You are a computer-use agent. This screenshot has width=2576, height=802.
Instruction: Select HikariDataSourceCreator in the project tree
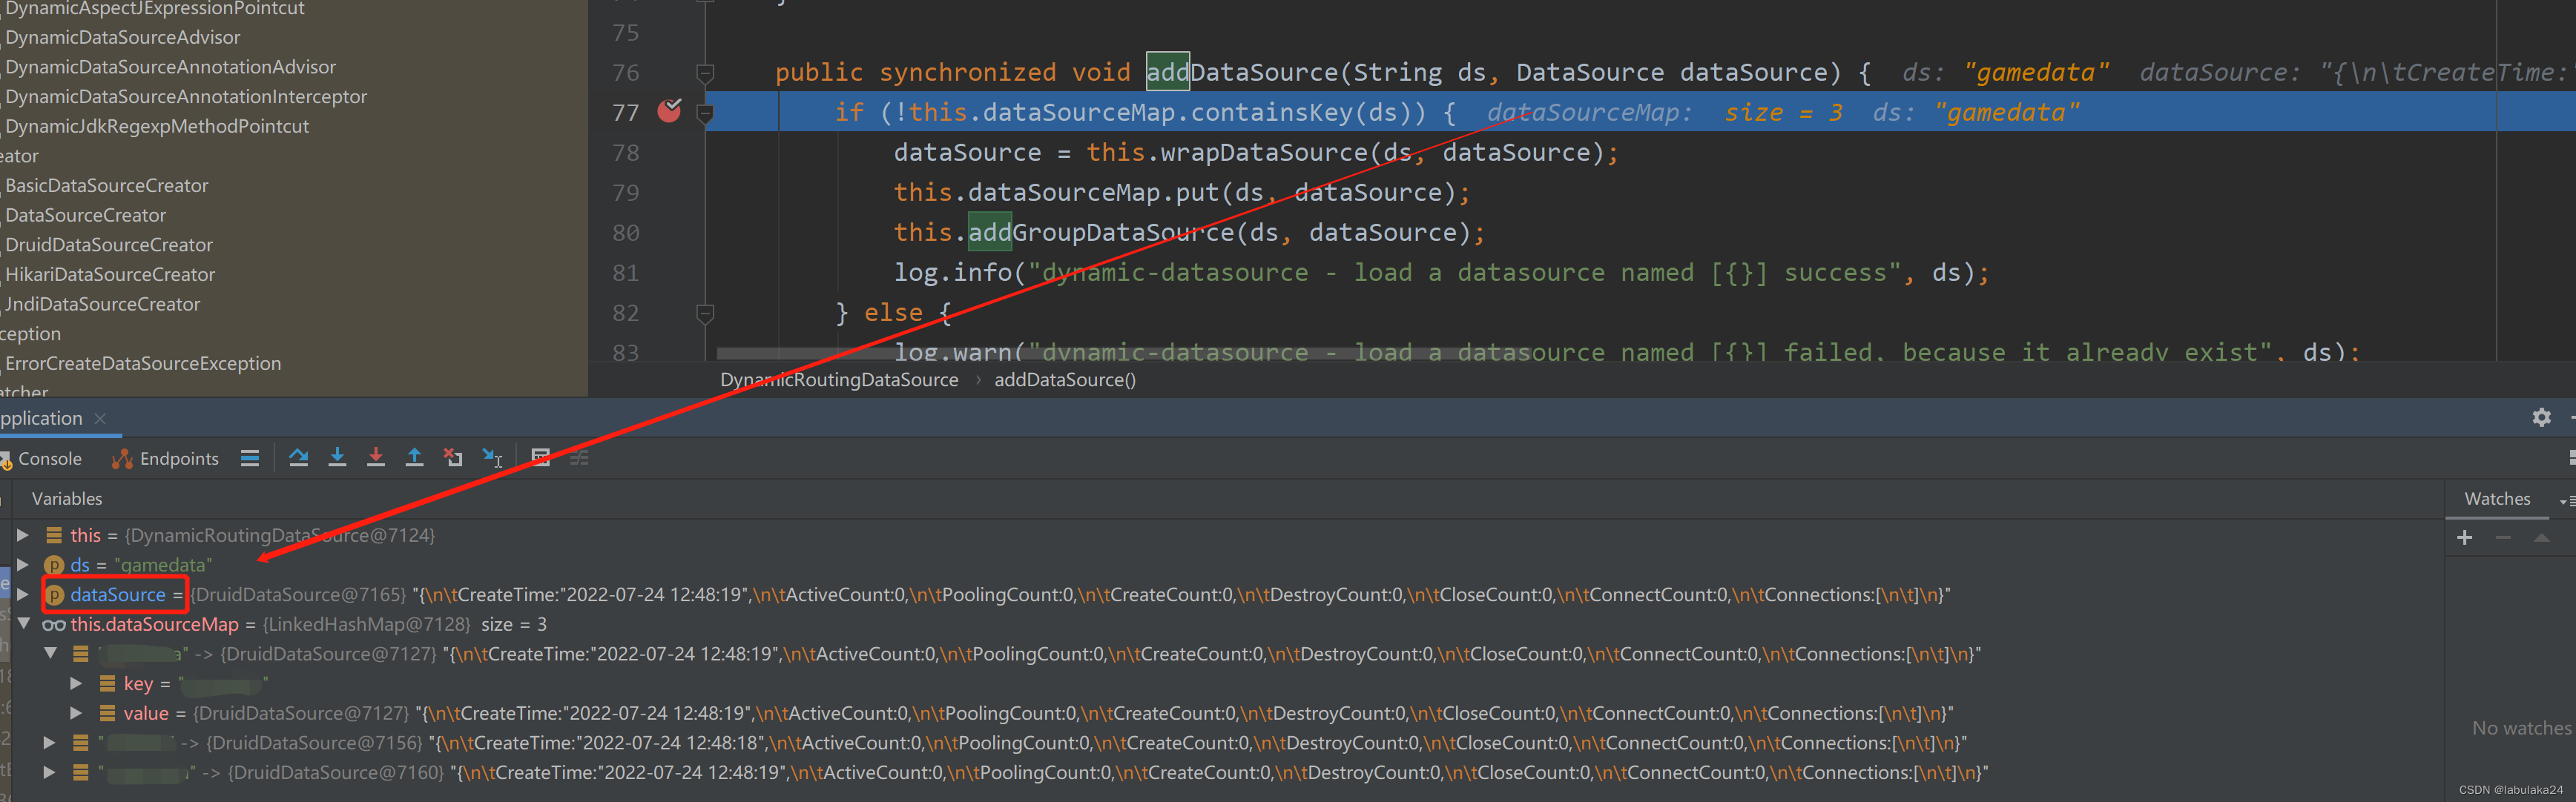click(x=110, y=275)
